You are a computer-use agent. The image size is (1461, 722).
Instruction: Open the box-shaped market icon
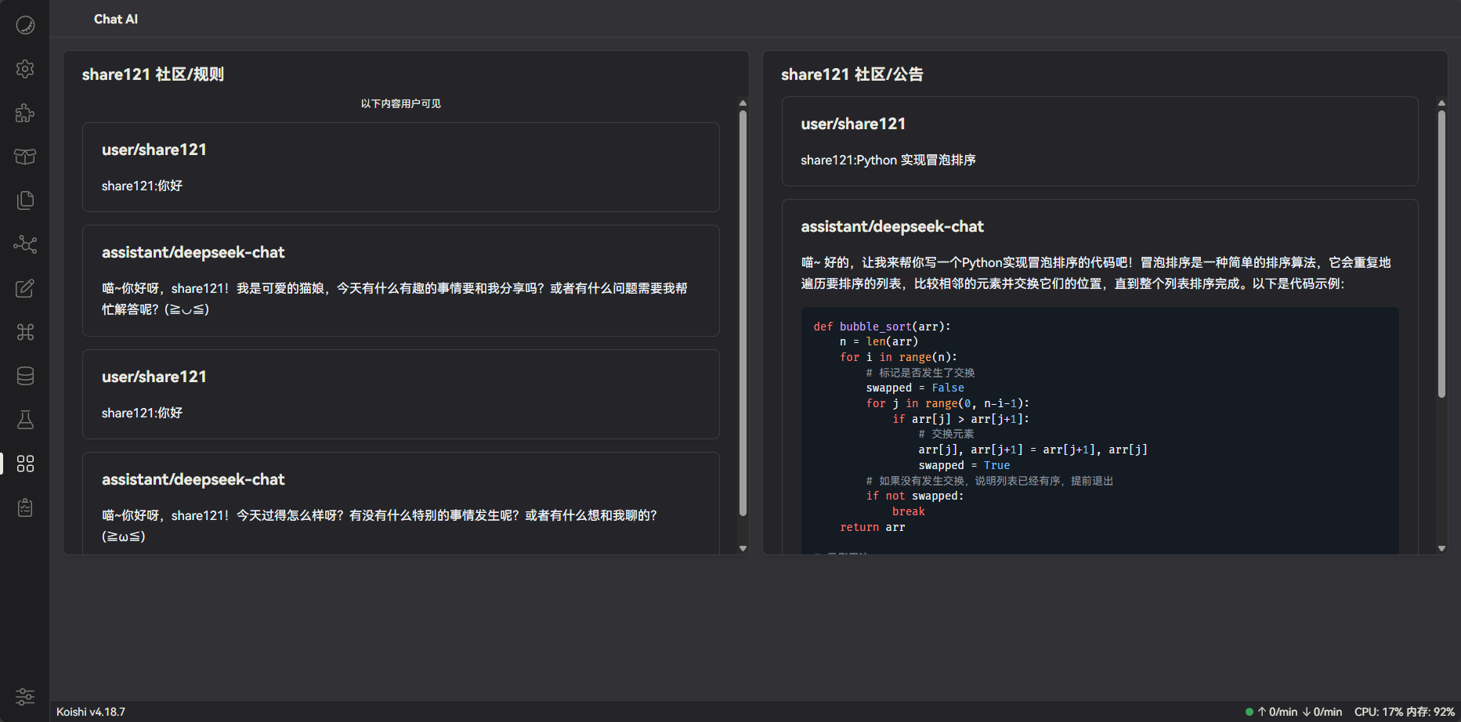[25, 157]
